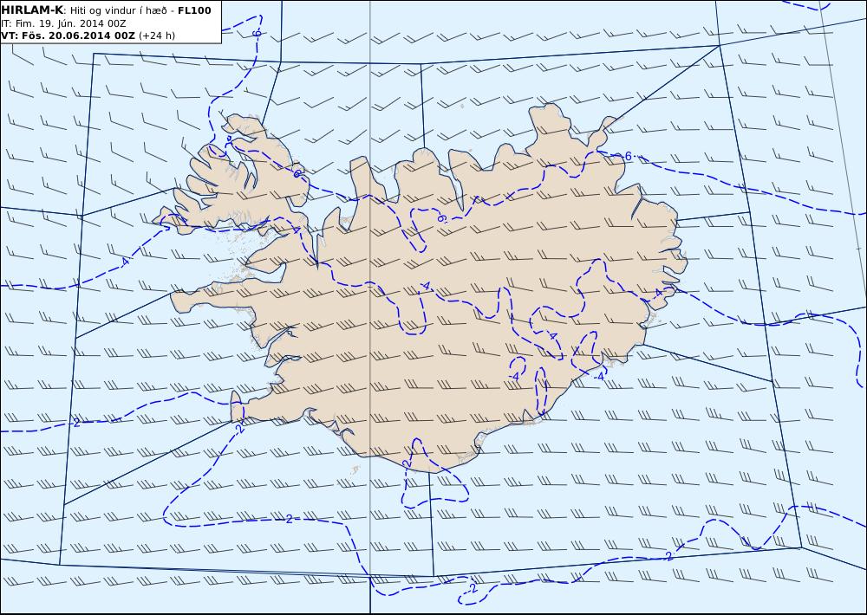Select the 'Hiti og vindur í hæð' title text
The image size is (867, 615).
(x=121, y=10)
